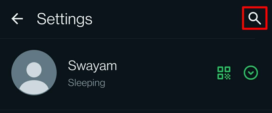The width and height of the screenshot is (272, 113).
Task: Select the search icon in Settings header
Action: [x=254, y=18]
